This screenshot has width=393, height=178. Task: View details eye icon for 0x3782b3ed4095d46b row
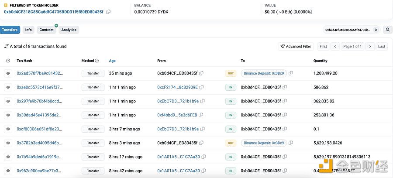pos(8,143)
